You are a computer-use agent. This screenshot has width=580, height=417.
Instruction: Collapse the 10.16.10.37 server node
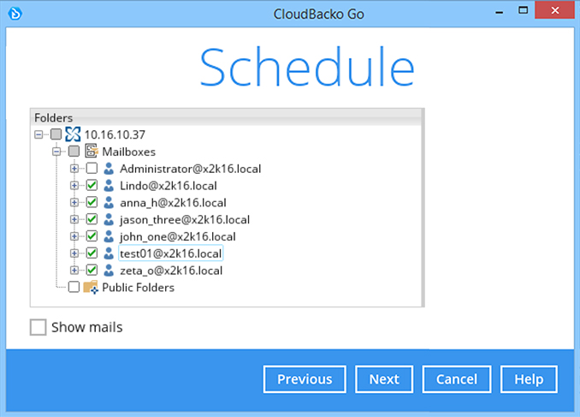38,134
